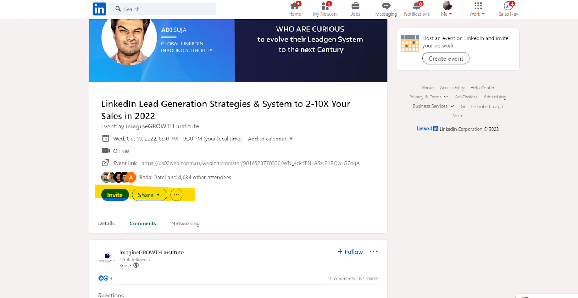
Task: Click the event title heading text
Action: tap(225, 110)
